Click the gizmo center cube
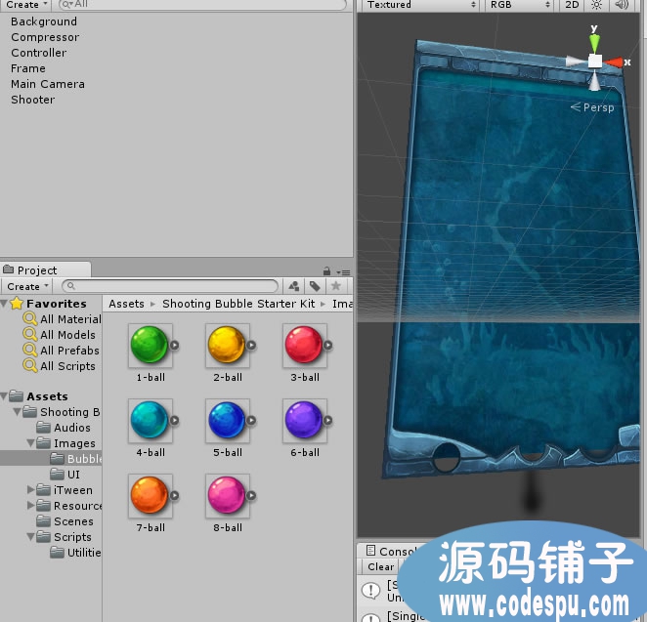This screenshot has height=622, width=647. (x=594, y=61)
